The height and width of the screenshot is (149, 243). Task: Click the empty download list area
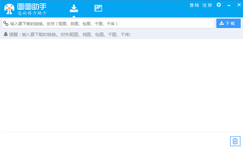[122, 85]
